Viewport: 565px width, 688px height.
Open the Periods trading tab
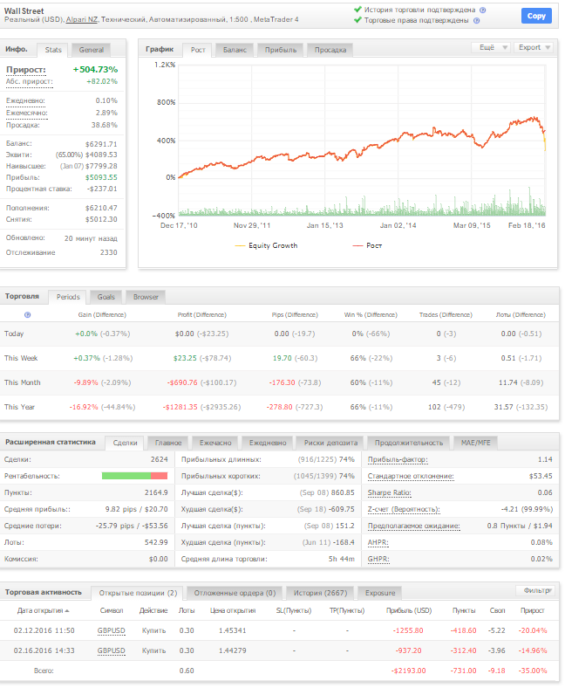point(68,297)
